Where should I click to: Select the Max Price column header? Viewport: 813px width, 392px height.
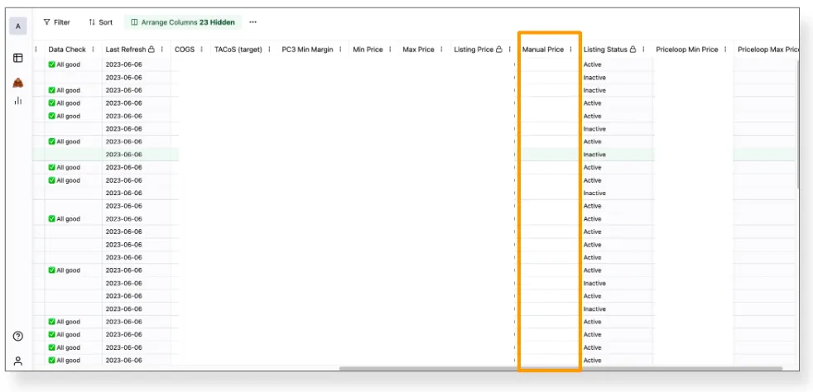(418, 50)
